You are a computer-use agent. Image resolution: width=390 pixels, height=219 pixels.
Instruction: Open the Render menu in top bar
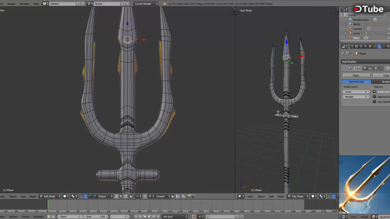point(12,4)
